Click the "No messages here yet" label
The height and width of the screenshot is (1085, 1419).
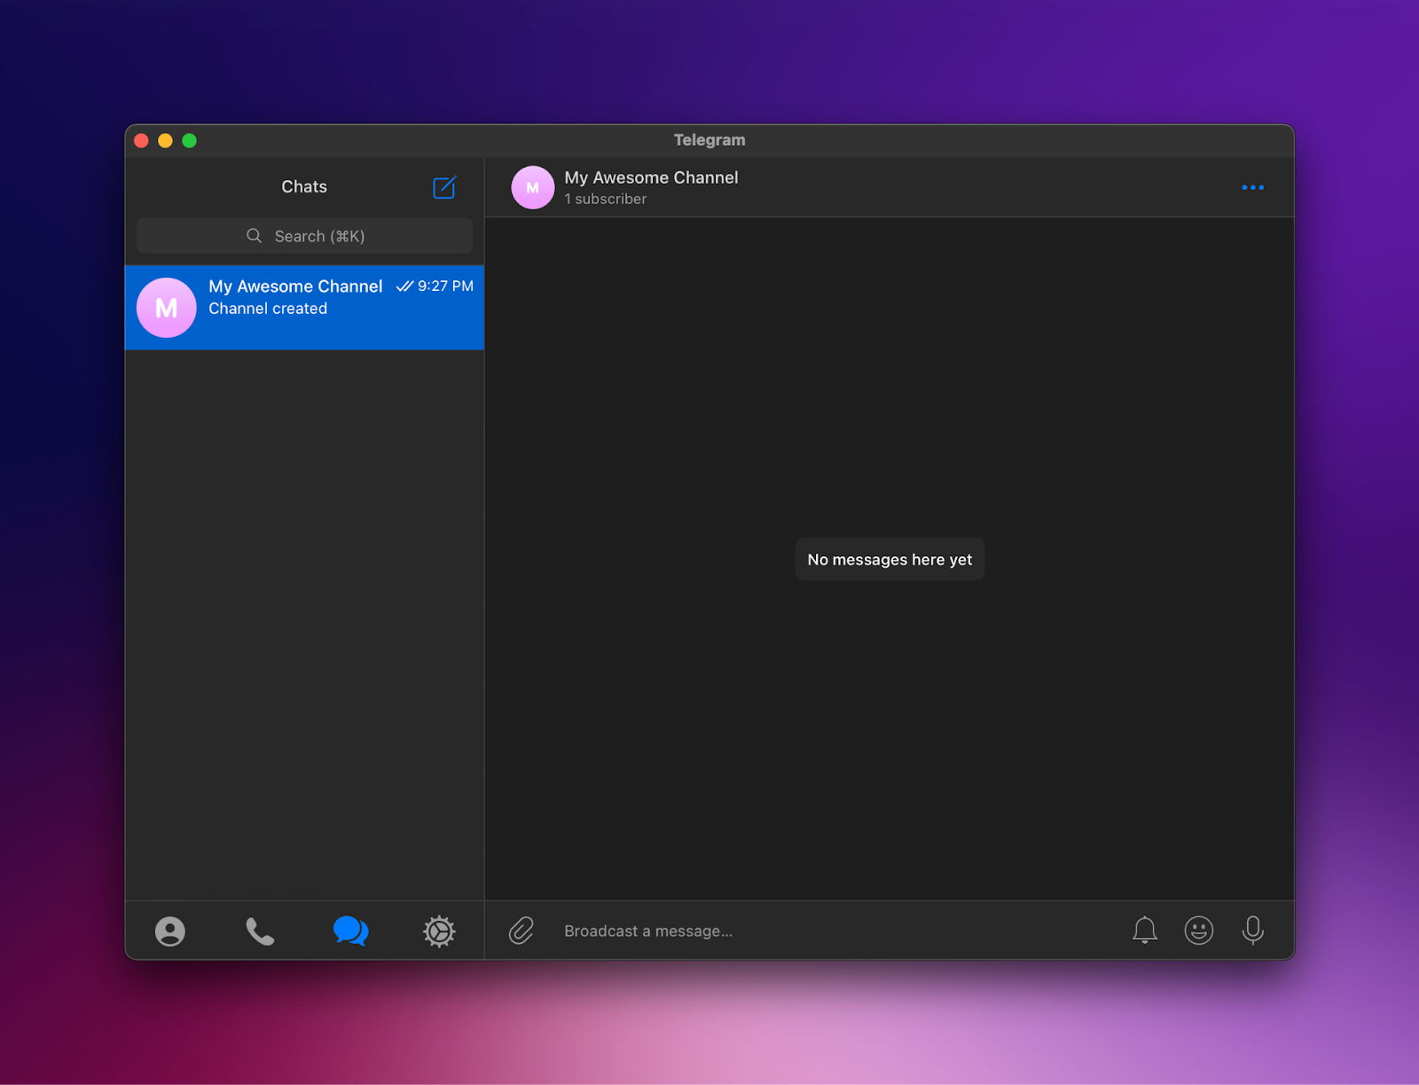click(890, 560)
